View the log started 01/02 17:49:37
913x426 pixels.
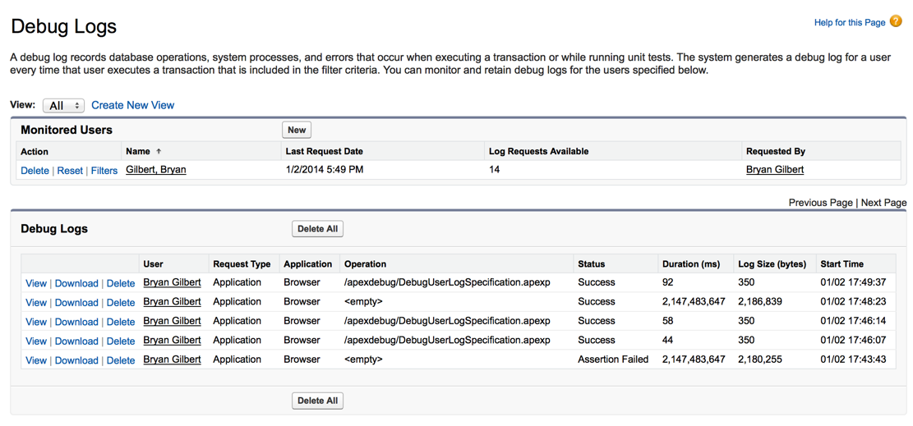(x=36, y=283)
